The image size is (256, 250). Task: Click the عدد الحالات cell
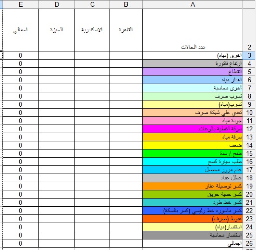point(193,30)
